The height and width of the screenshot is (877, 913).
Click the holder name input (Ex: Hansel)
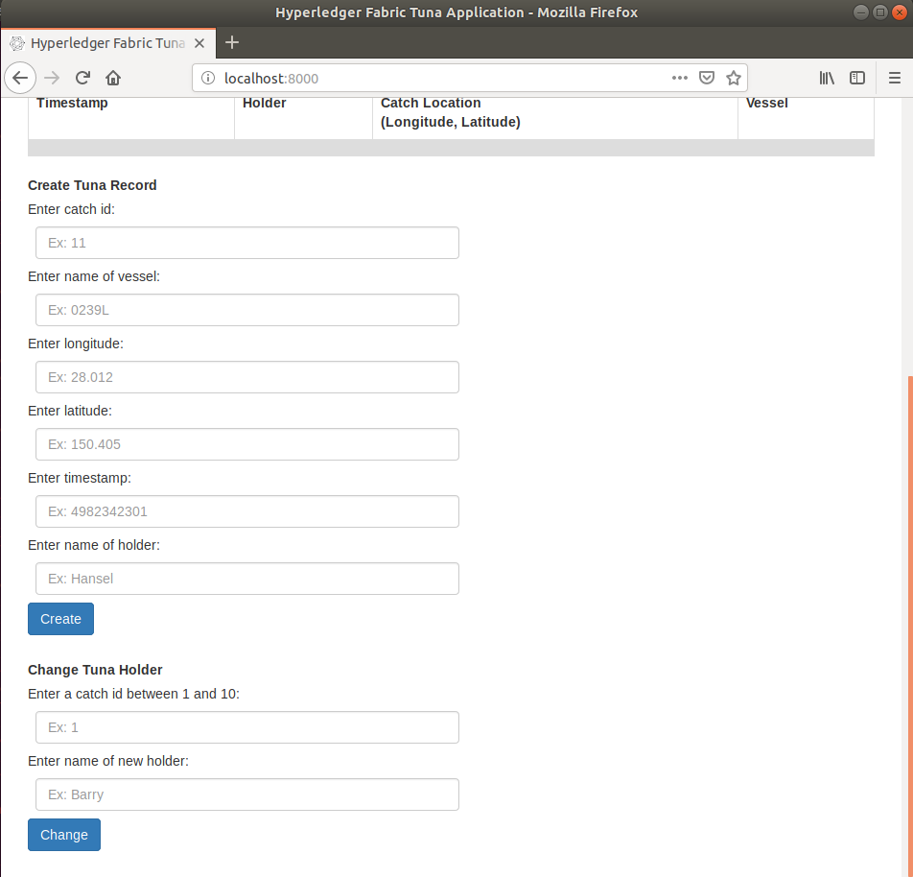point(246,579)
